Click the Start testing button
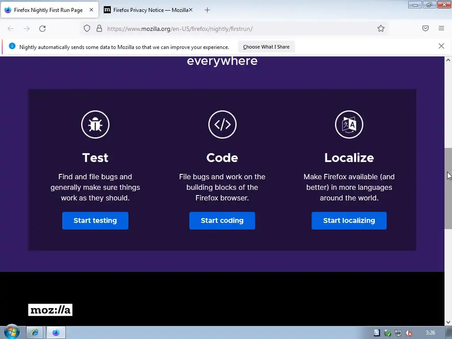452x339 pixels. click(x=95, y=221)
